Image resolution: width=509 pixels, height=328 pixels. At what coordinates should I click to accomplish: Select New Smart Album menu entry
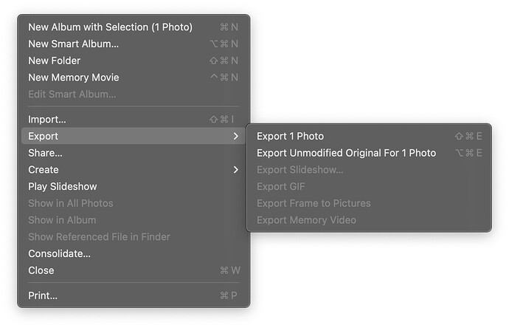pyautogui.click(x=73, y=44)
